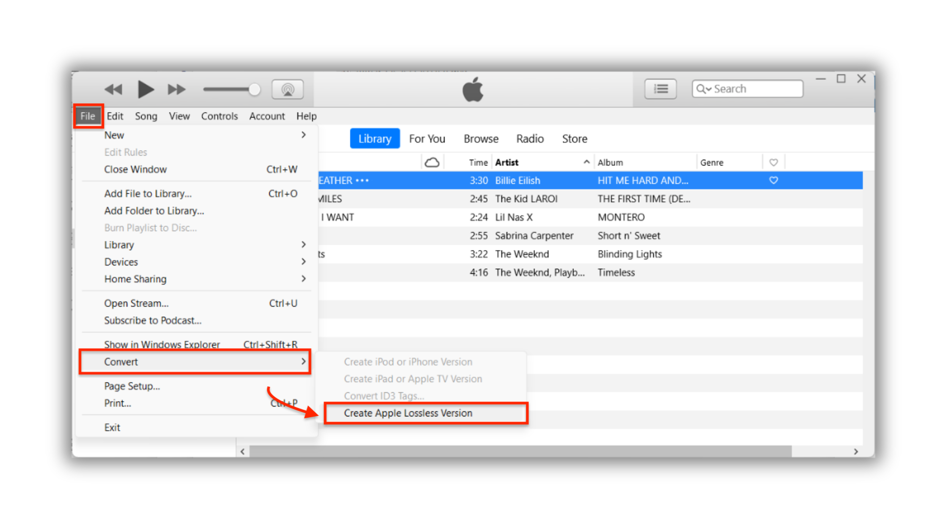
Task: Click the horizontal scrollbar thumb
Action: point(520,451)
